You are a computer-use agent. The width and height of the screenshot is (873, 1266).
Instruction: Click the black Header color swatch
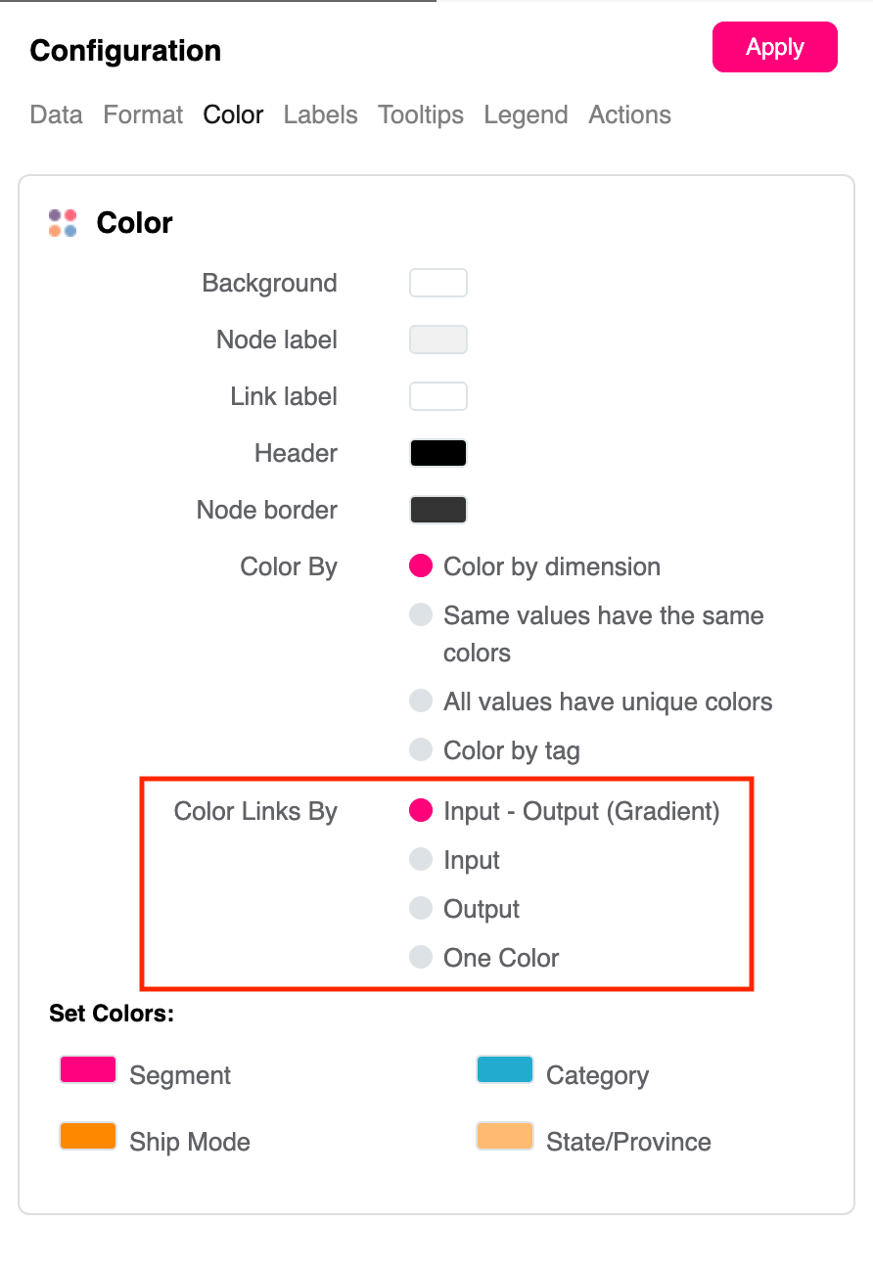[x=437, y=453]
